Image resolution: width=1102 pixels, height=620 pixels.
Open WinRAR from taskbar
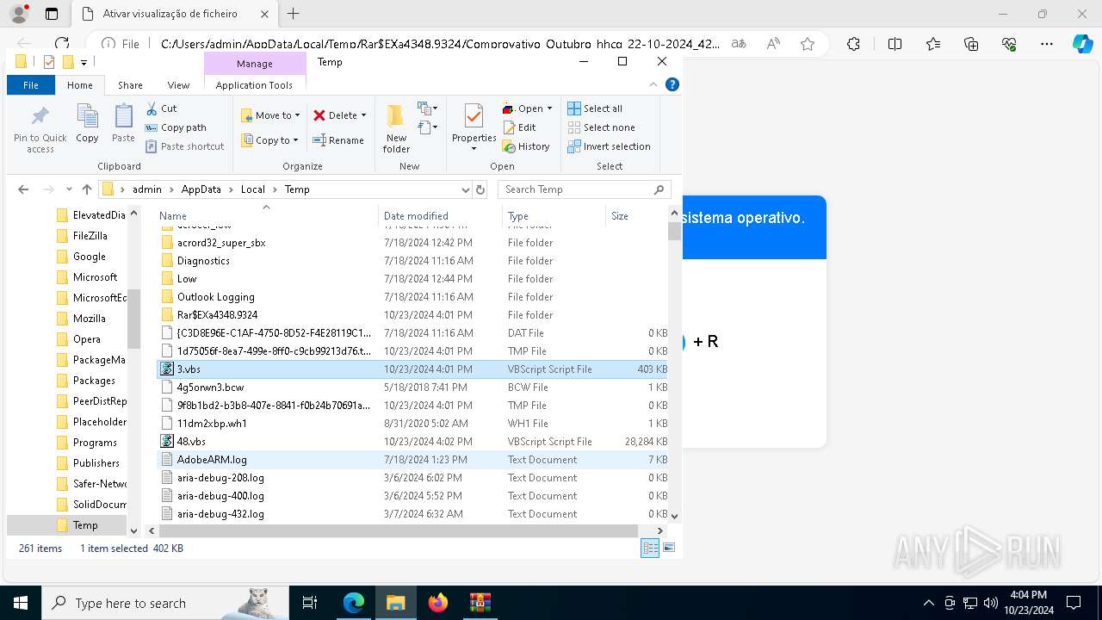point(480,603)
